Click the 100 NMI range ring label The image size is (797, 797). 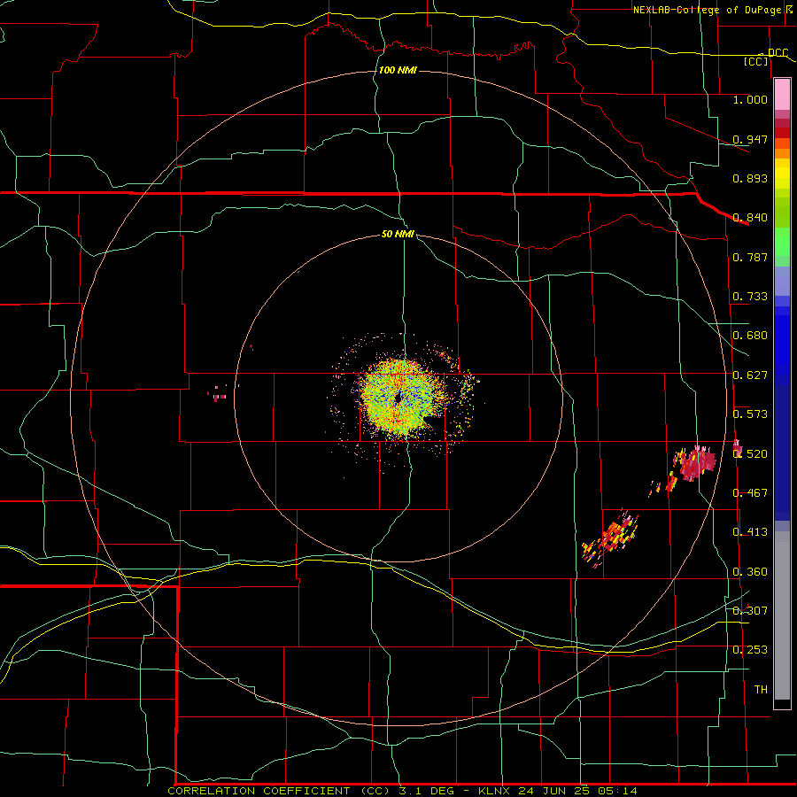pyautogui.click(x=398, y=70)
